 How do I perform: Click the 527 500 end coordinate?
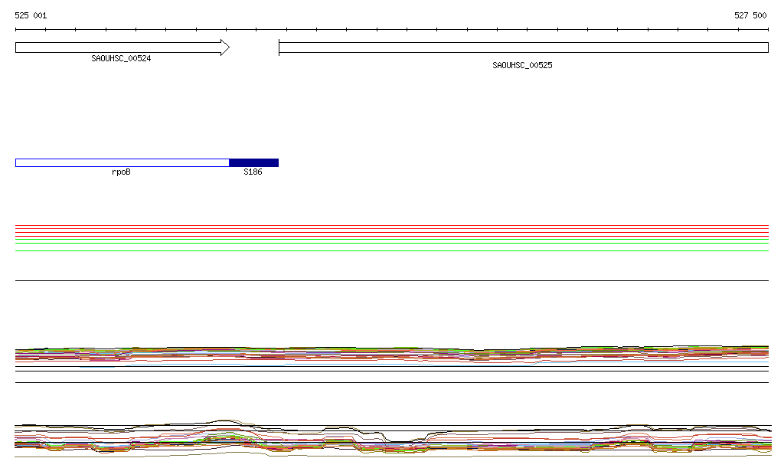(750, 15)
